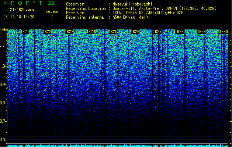232x147 pixels.
Task: Click the meteor label
Action: [52, 11]
